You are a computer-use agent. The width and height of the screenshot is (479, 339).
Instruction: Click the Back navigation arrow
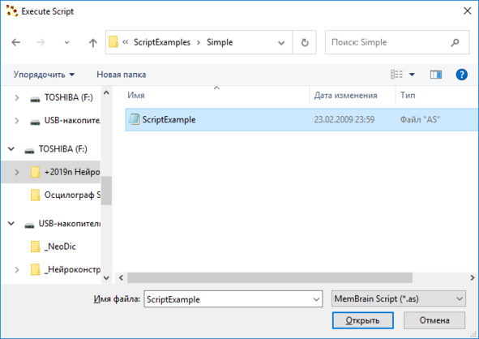point(16,42)
